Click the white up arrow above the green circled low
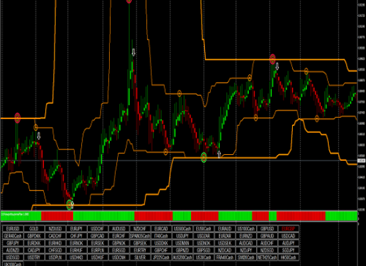Viewport: 366px width, 266px height. 219,154
